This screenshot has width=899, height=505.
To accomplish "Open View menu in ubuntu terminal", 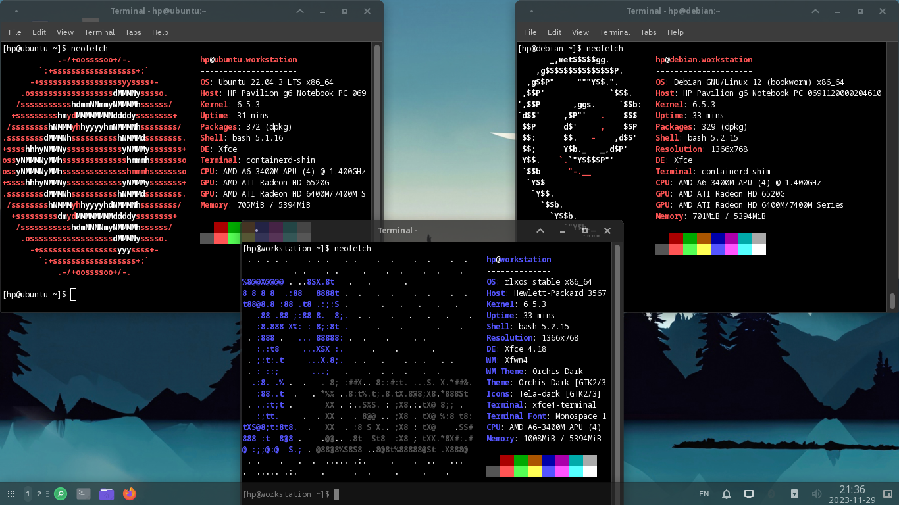I will (x=65, y=32).
